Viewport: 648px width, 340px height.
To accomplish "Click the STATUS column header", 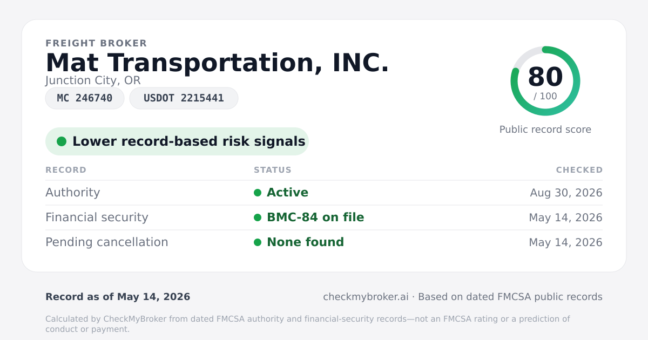I will (x=273, y=170).
